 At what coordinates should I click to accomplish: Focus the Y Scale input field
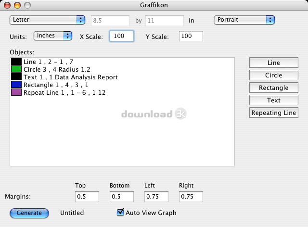(x=191, y=36)
